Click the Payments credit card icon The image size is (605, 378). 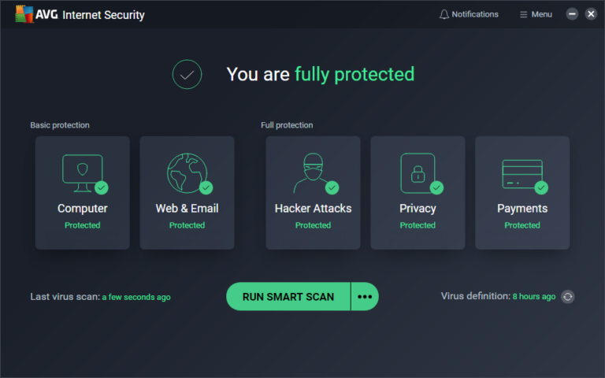521,172
